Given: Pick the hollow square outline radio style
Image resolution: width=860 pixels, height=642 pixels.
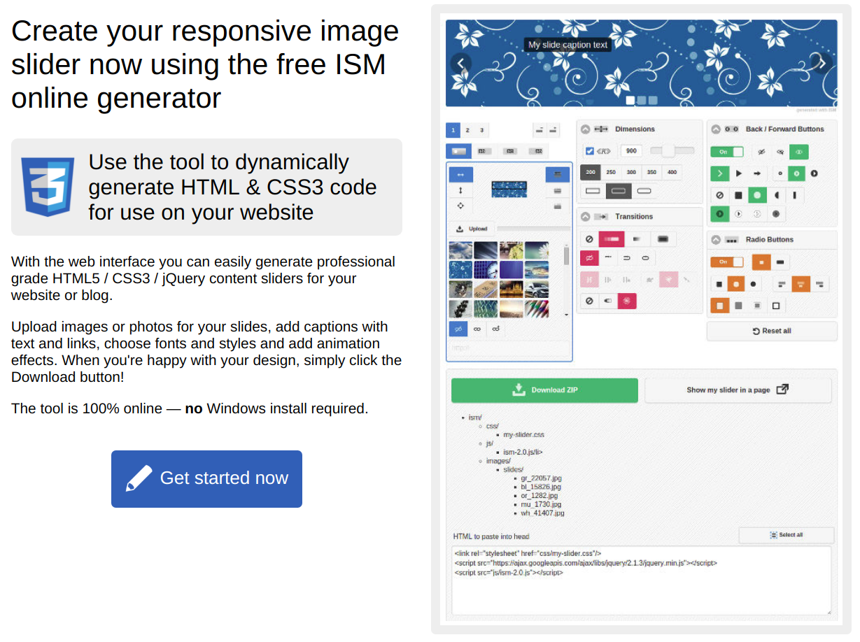Looking at the screenshot, I should click(776, 306).
